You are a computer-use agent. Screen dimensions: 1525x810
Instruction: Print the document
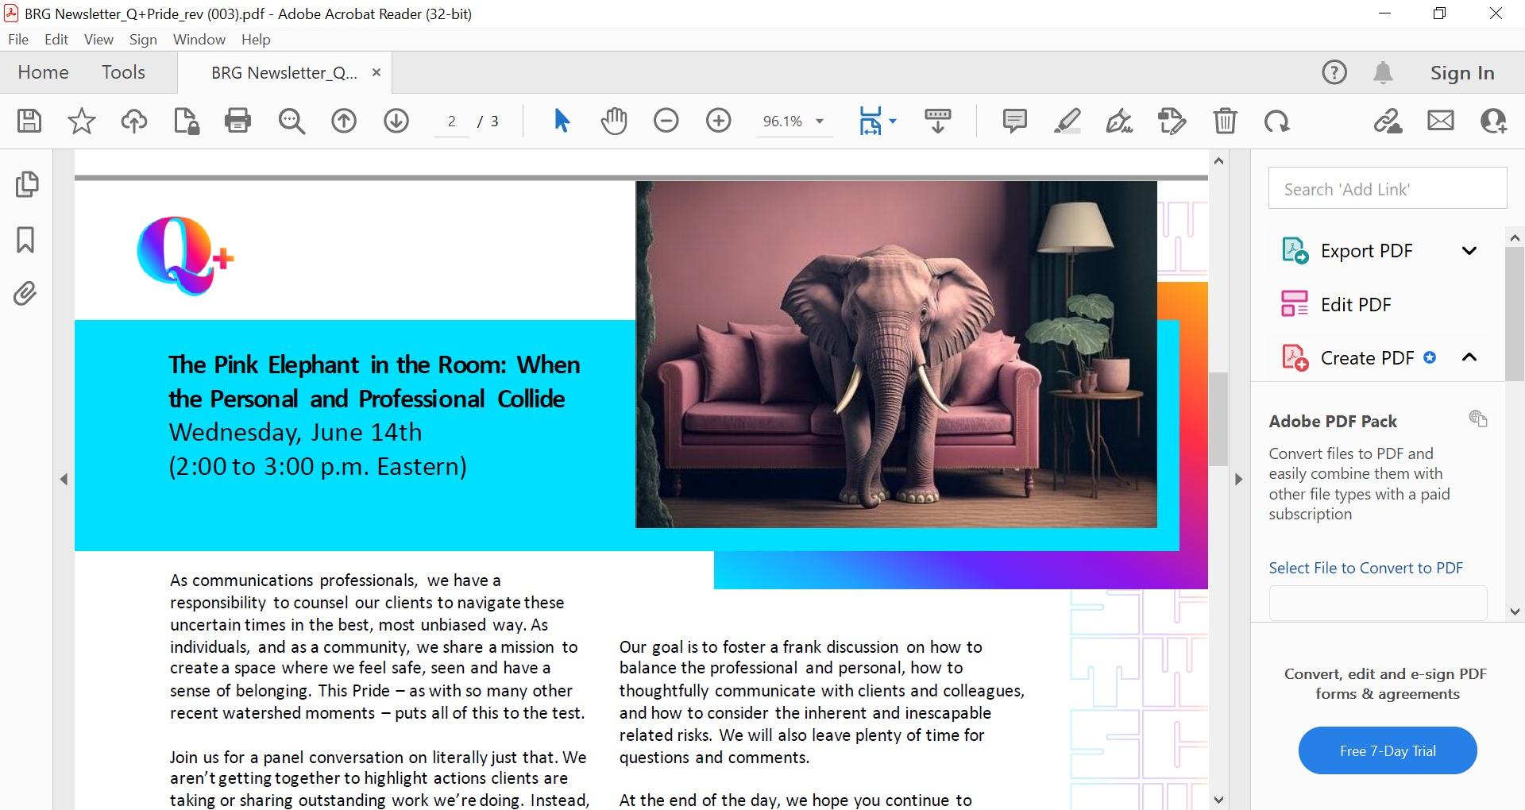(x=237, y=121)
